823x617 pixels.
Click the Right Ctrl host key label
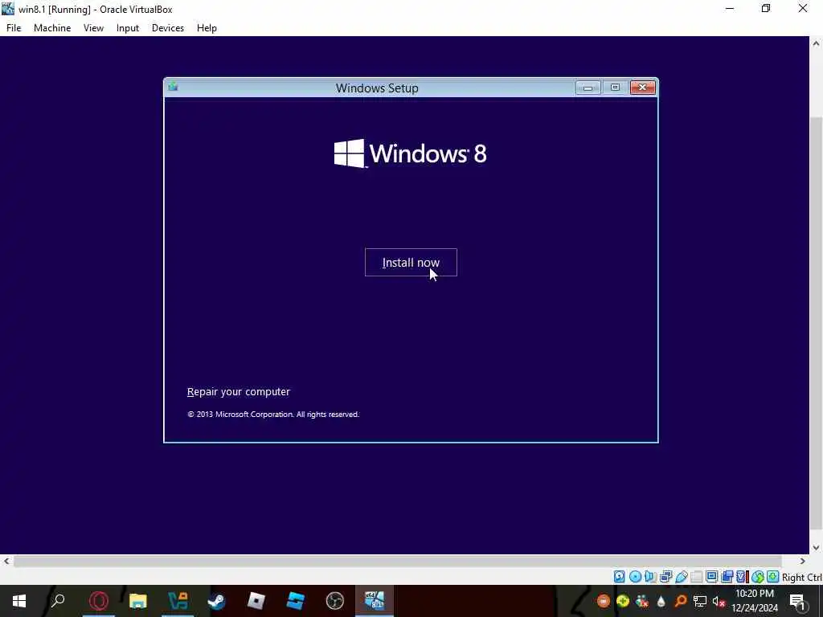[801, 577]
